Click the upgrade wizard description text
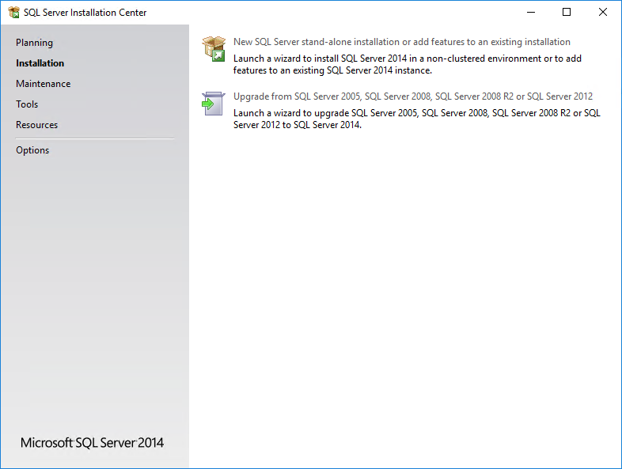Screen dimensions: 622x469 [417, 119]
